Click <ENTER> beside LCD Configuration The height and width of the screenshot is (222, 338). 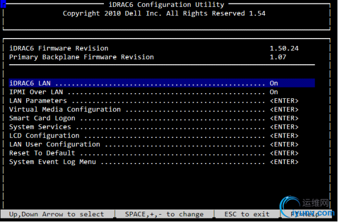pos(284,136)
